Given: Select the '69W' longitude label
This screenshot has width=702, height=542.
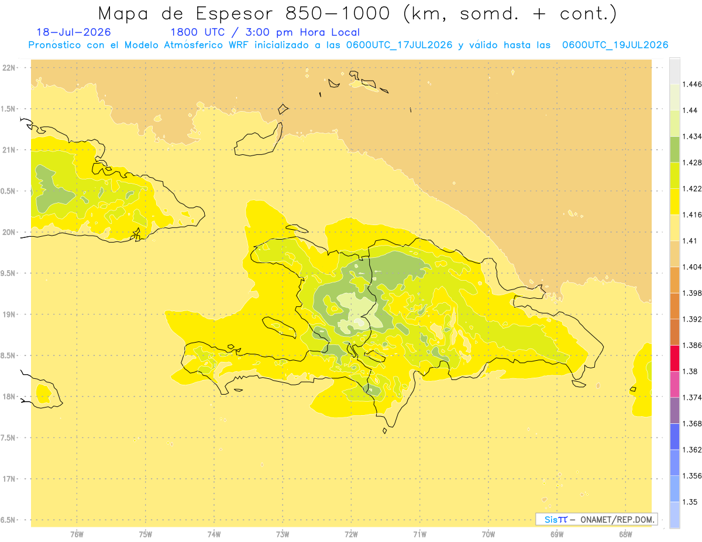Looking at the screenshot, I should coord(557,534).
